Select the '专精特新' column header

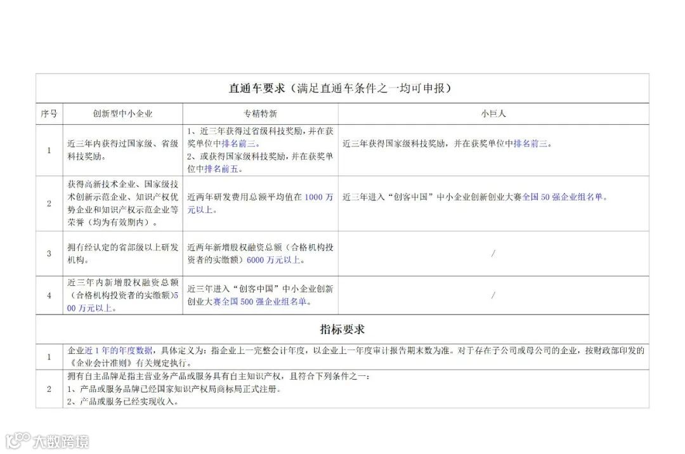coord(261,114)
